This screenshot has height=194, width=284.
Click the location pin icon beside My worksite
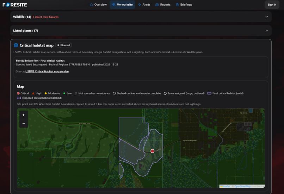tap(113, 5)
